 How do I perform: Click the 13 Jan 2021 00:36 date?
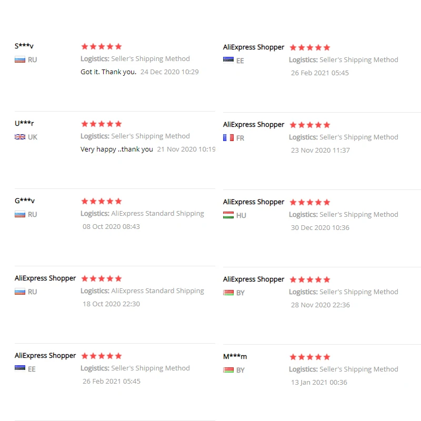point(319,382)
